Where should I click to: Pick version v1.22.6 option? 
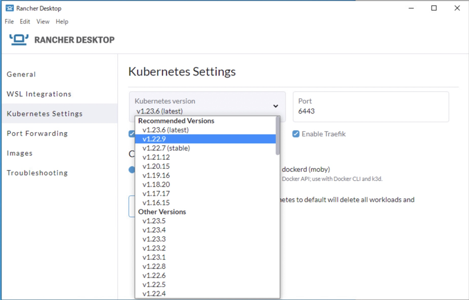205,276
